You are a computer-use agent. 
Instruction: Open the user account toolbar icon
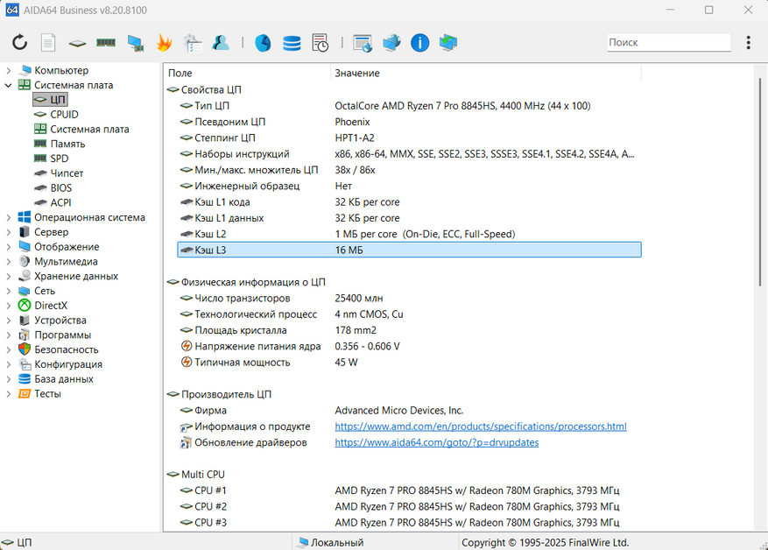coord(221,43)
